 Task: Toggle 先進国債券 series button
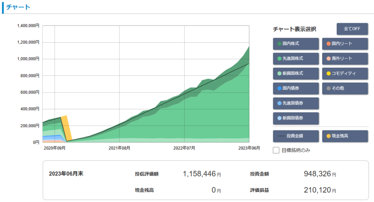point(296,103)
